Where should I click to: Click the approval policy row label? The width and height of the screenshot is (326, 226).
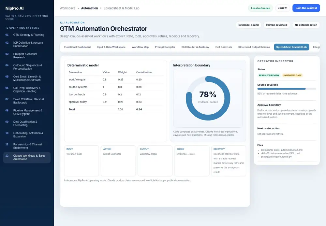(78, 102)
